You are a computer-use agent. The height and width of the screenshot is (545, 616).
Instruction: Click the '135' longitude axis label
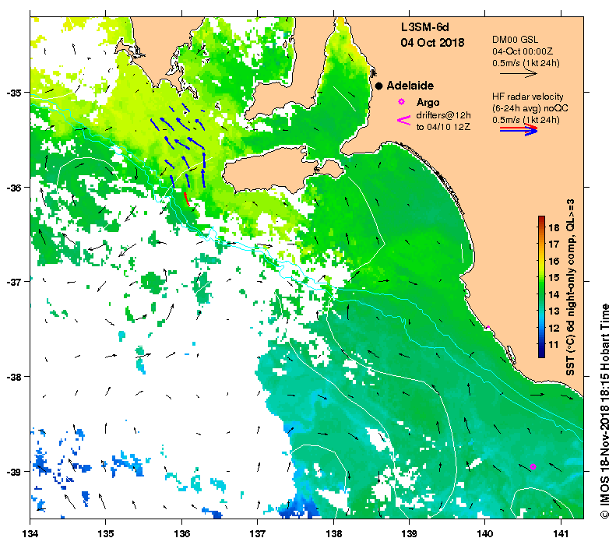106,533
